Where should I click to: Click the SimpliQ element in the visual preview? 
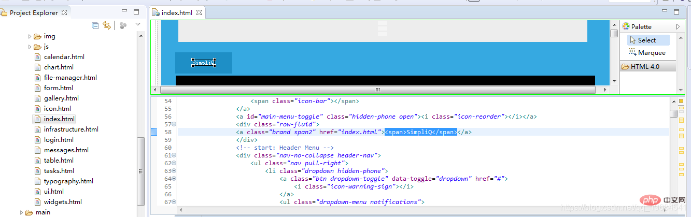click(204, 63)
